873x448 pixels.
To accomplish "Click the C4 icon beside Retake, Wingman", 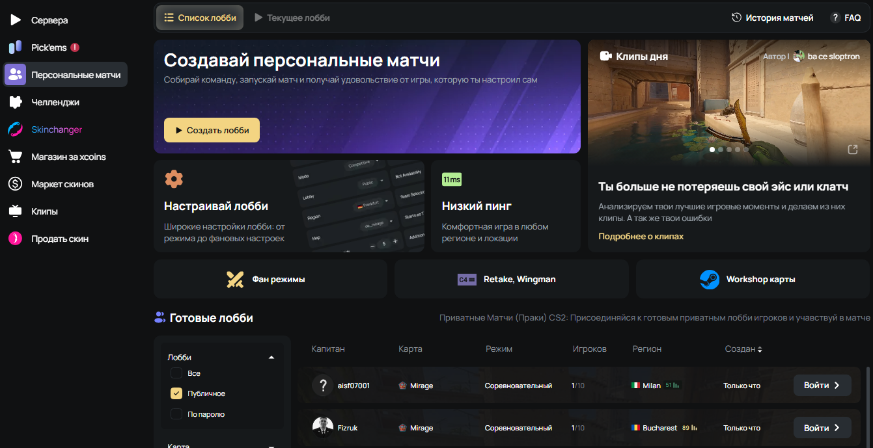I will point(467,280).
